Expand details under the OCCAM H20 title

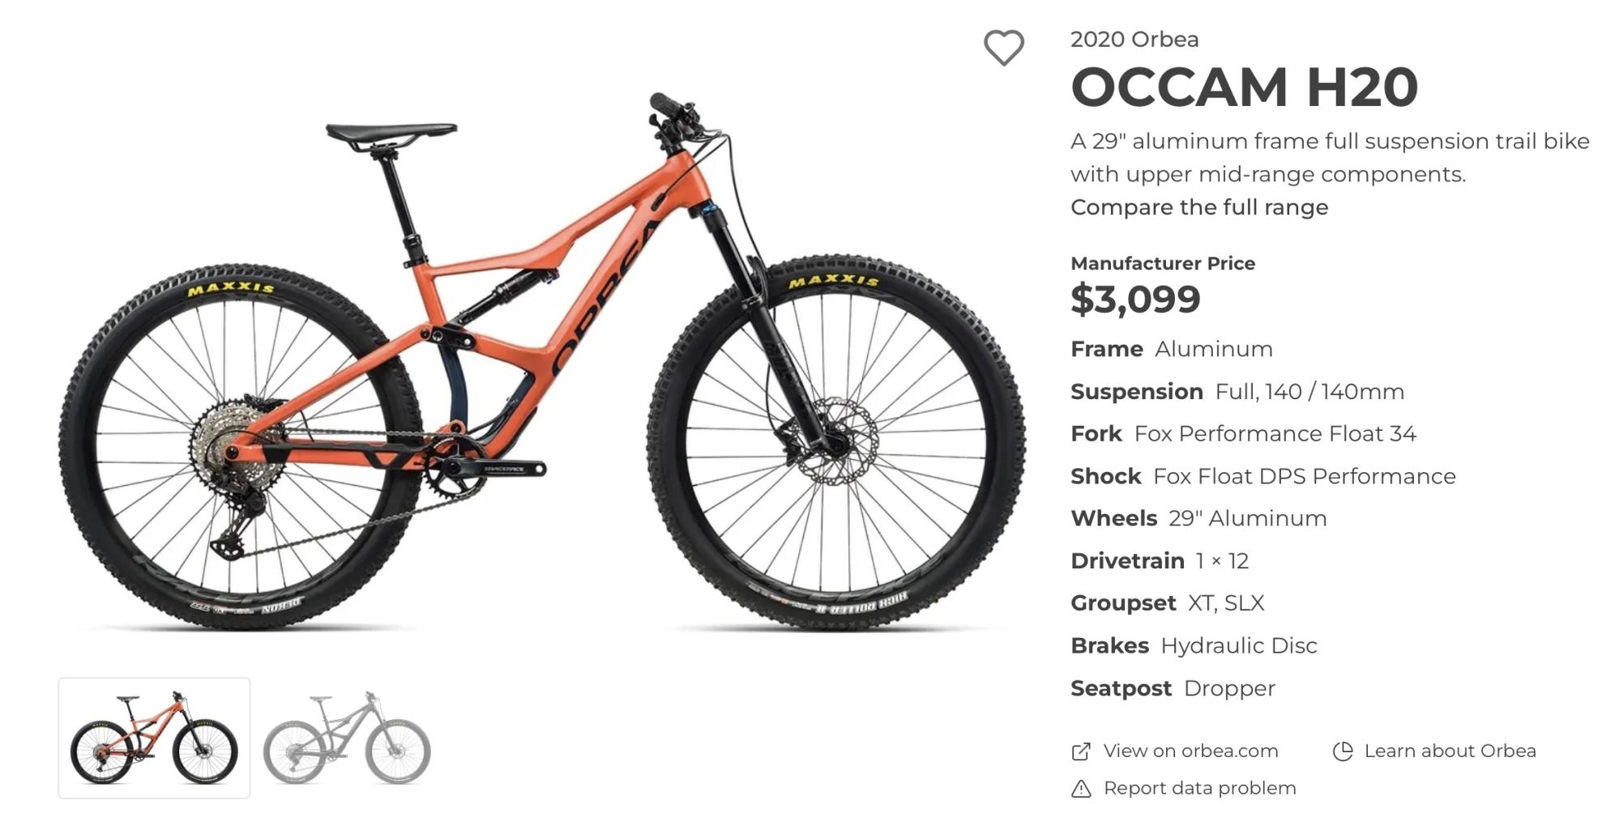1198,207
